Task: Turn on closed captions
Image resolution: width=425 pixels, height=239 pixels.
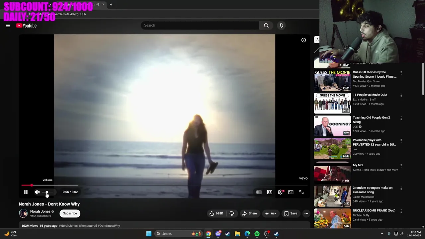Action: [270, 192]
